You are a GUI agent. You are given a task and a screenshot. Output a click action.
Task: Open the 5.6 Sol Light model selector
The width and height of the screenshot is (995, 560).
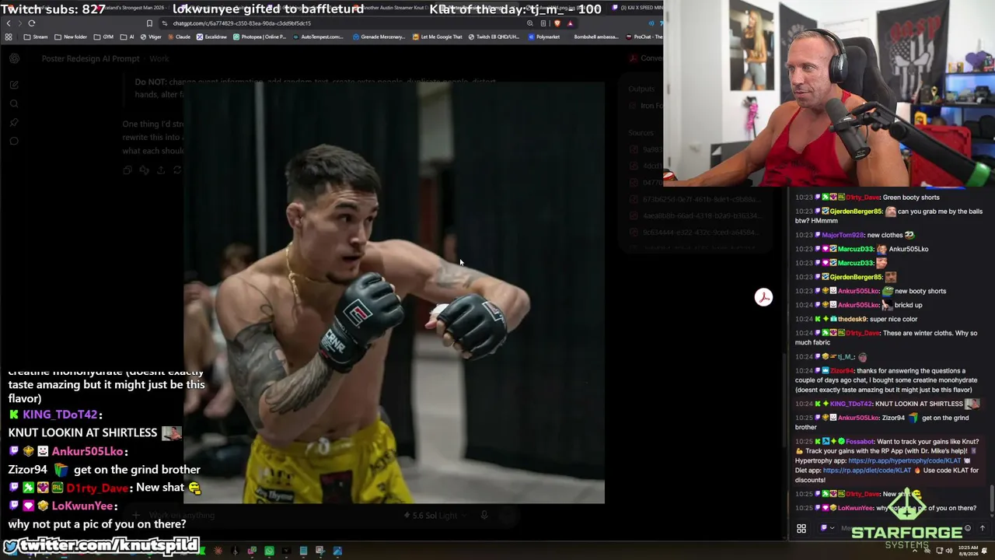click(x=434, y=516)
